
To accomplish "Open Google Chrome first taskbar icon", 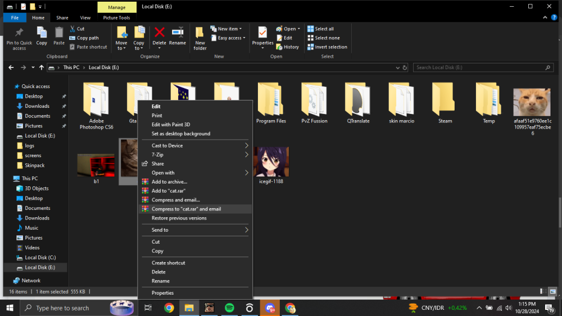I will pyautogui.click(x=169, y=308).
